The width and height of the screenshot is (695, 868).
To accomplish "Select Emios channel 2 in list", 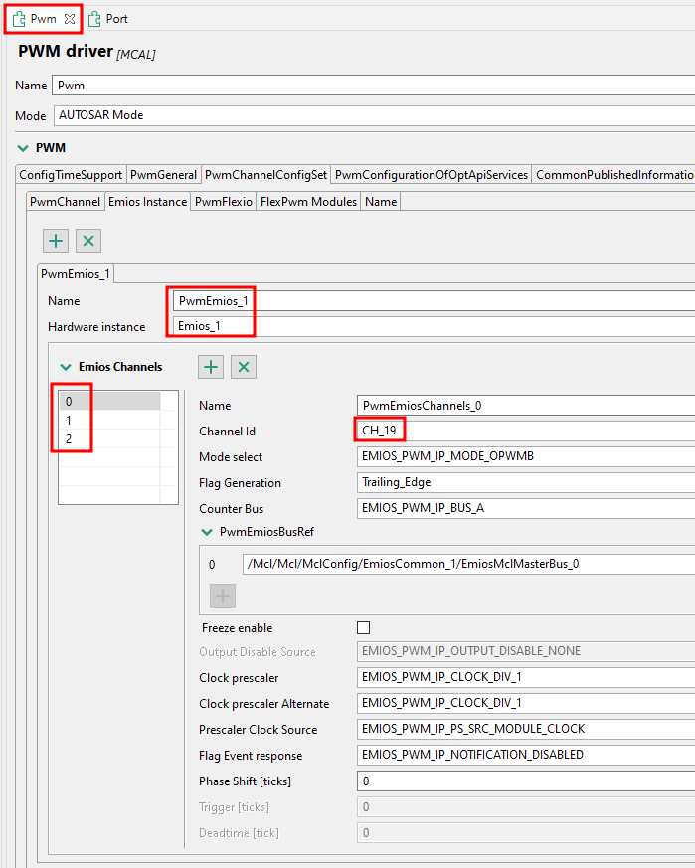I will [109, 439].
